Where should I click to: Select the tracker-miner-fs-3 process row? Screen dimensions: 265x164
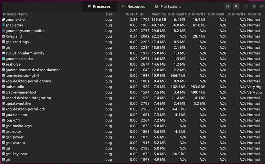[132, 92]
